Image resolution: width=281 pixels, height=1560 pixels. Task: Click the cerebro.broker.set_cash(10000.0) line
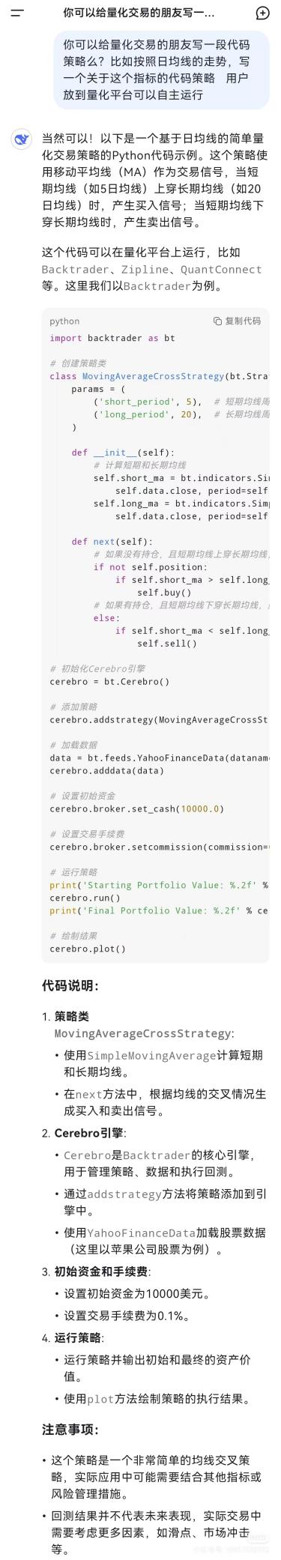136,808
